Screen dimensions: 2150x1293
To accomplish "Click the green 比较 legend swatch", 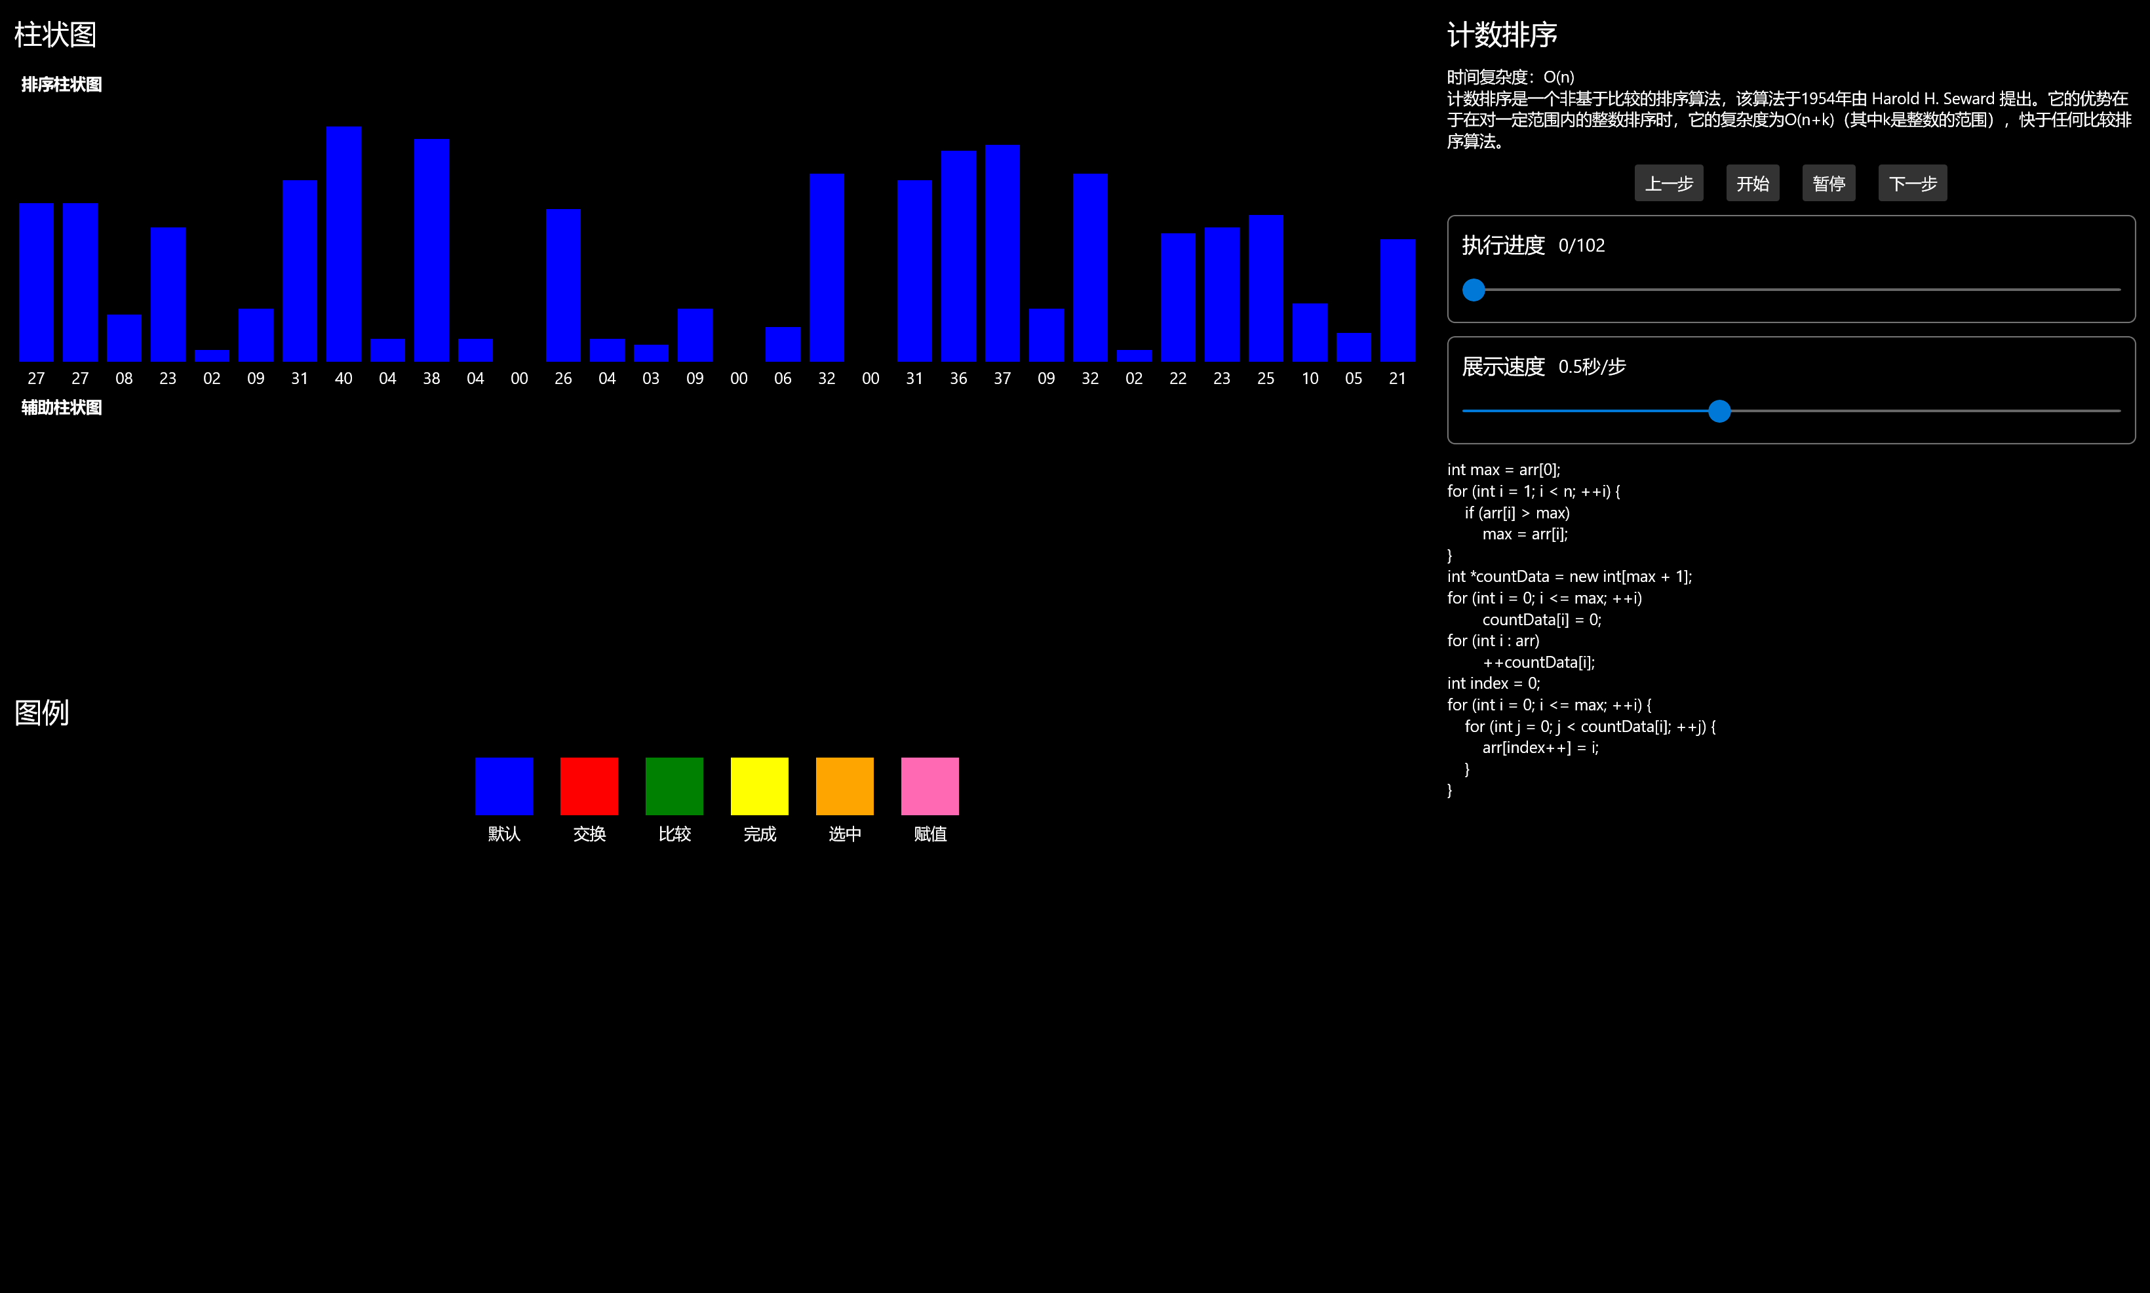I will point(674,786).
